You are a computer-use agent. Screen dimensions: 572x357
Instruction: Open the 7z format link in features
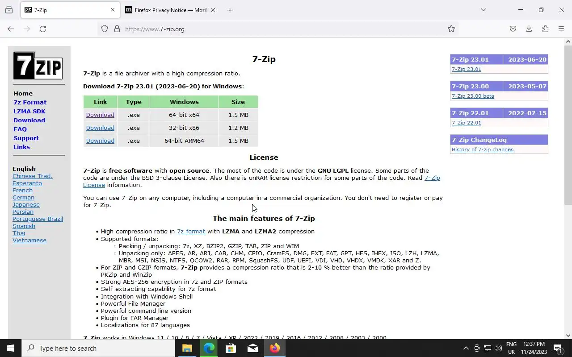191,231
